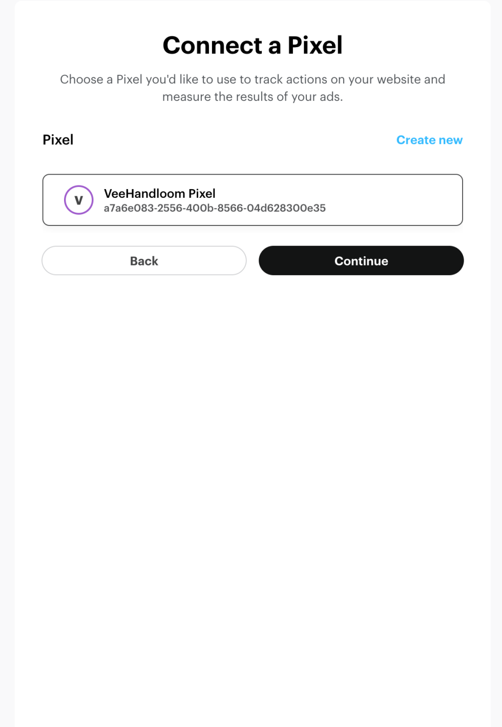Select the VeeHandloom Pixel option
Screen dimensions: 502x727
pyautogui.click(x=252, y=200)
